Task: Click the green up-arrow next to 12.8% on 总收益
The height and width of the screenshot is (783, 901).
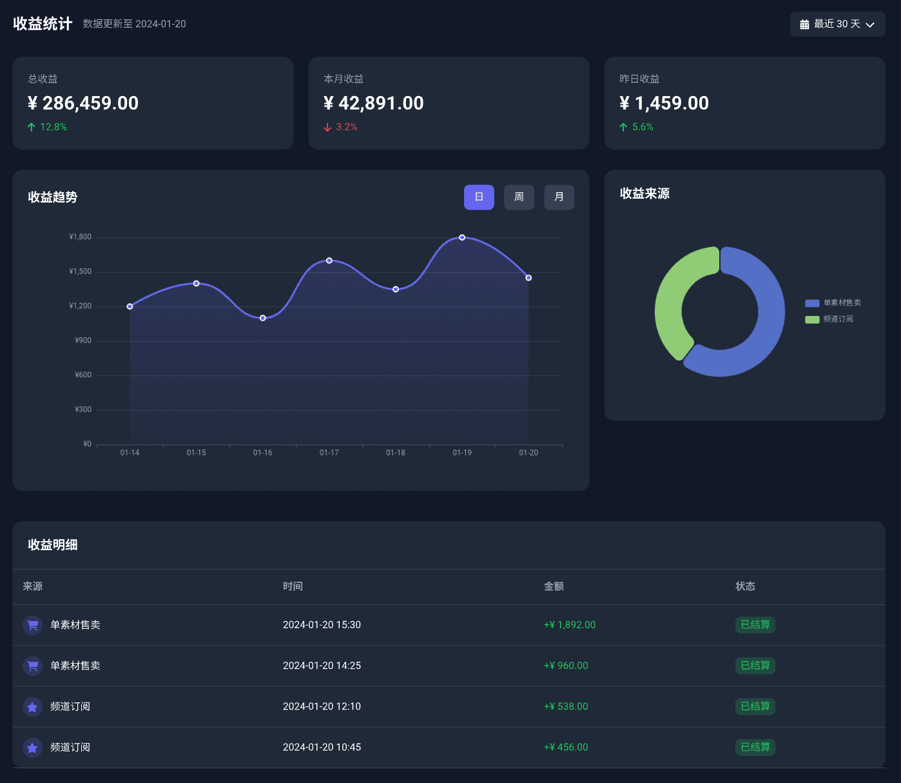Action: (x=30, y=126)
